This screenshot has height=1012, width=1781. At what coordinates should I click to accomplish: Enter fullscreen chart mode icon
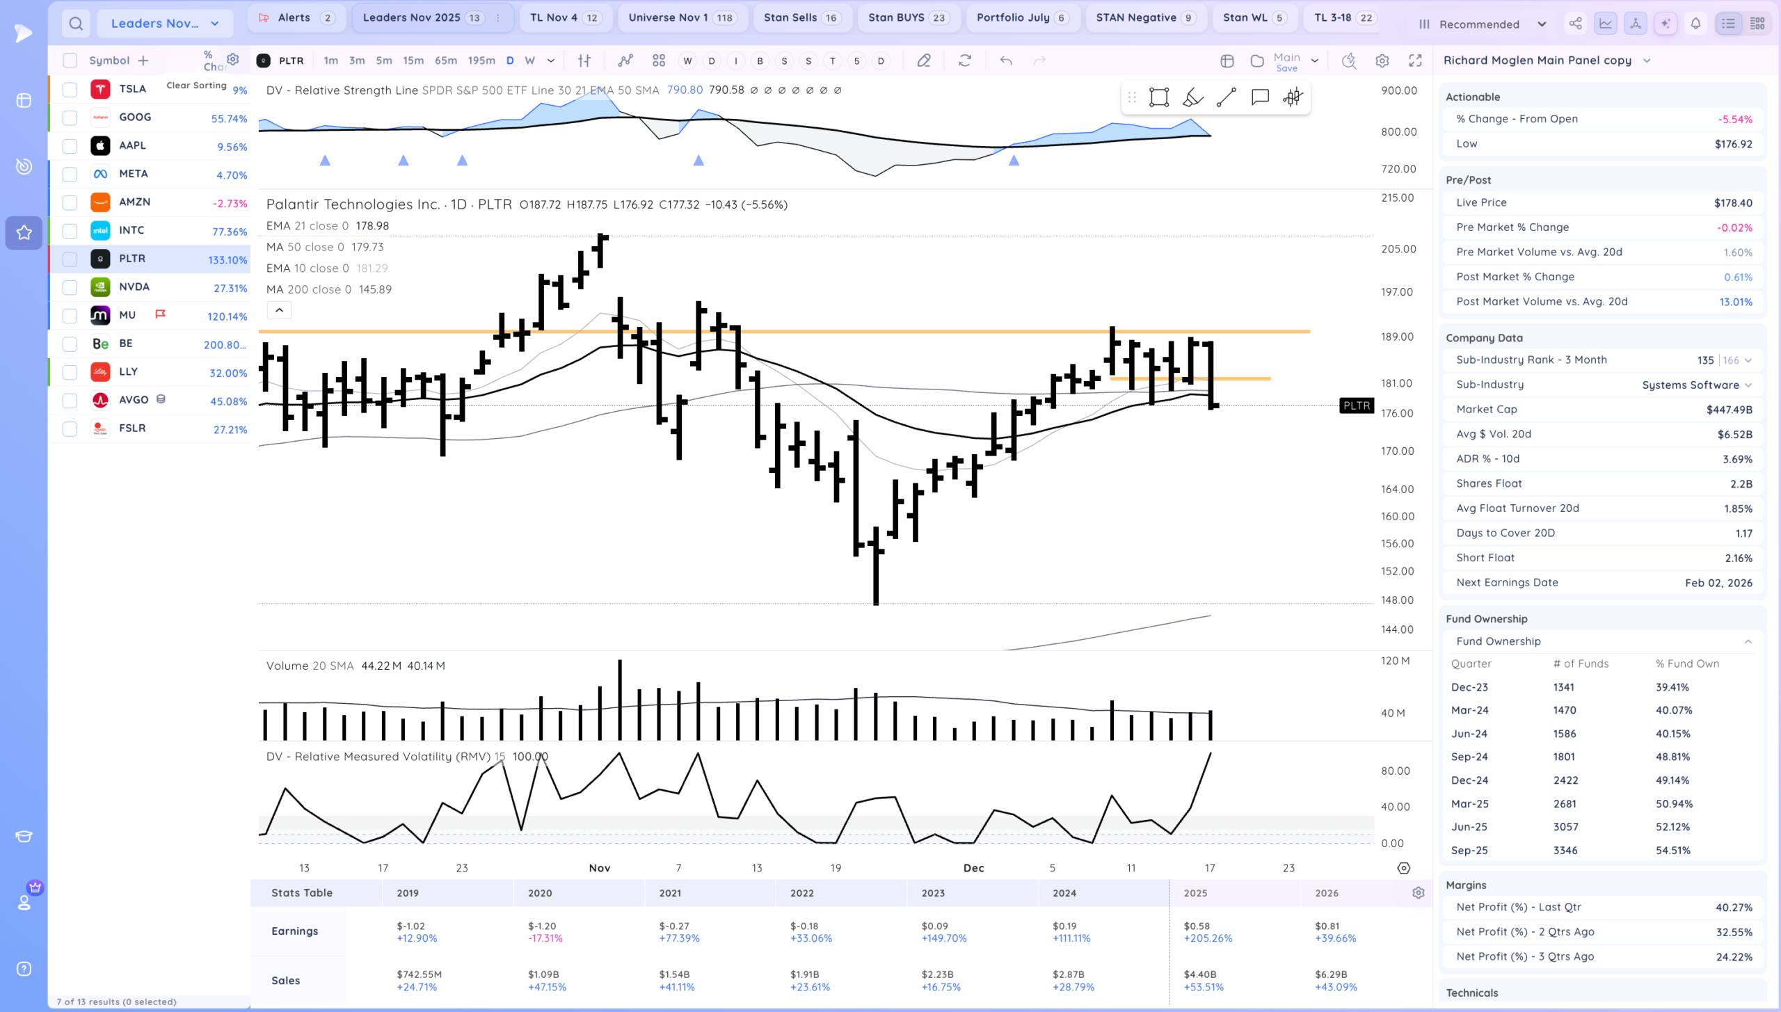pos(1415,61)
